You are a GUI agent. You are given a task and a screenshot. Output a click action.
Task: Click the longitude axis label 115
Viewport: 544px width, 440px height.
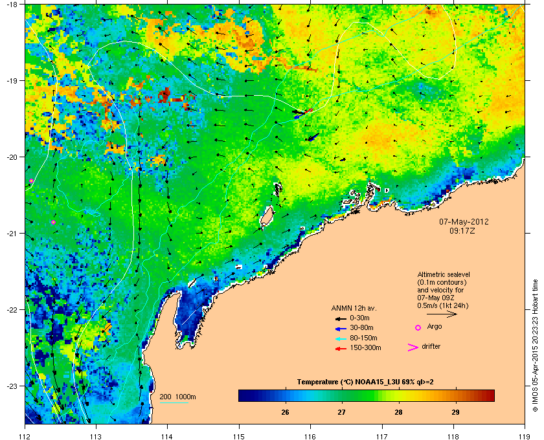click(x=239, y=436)
